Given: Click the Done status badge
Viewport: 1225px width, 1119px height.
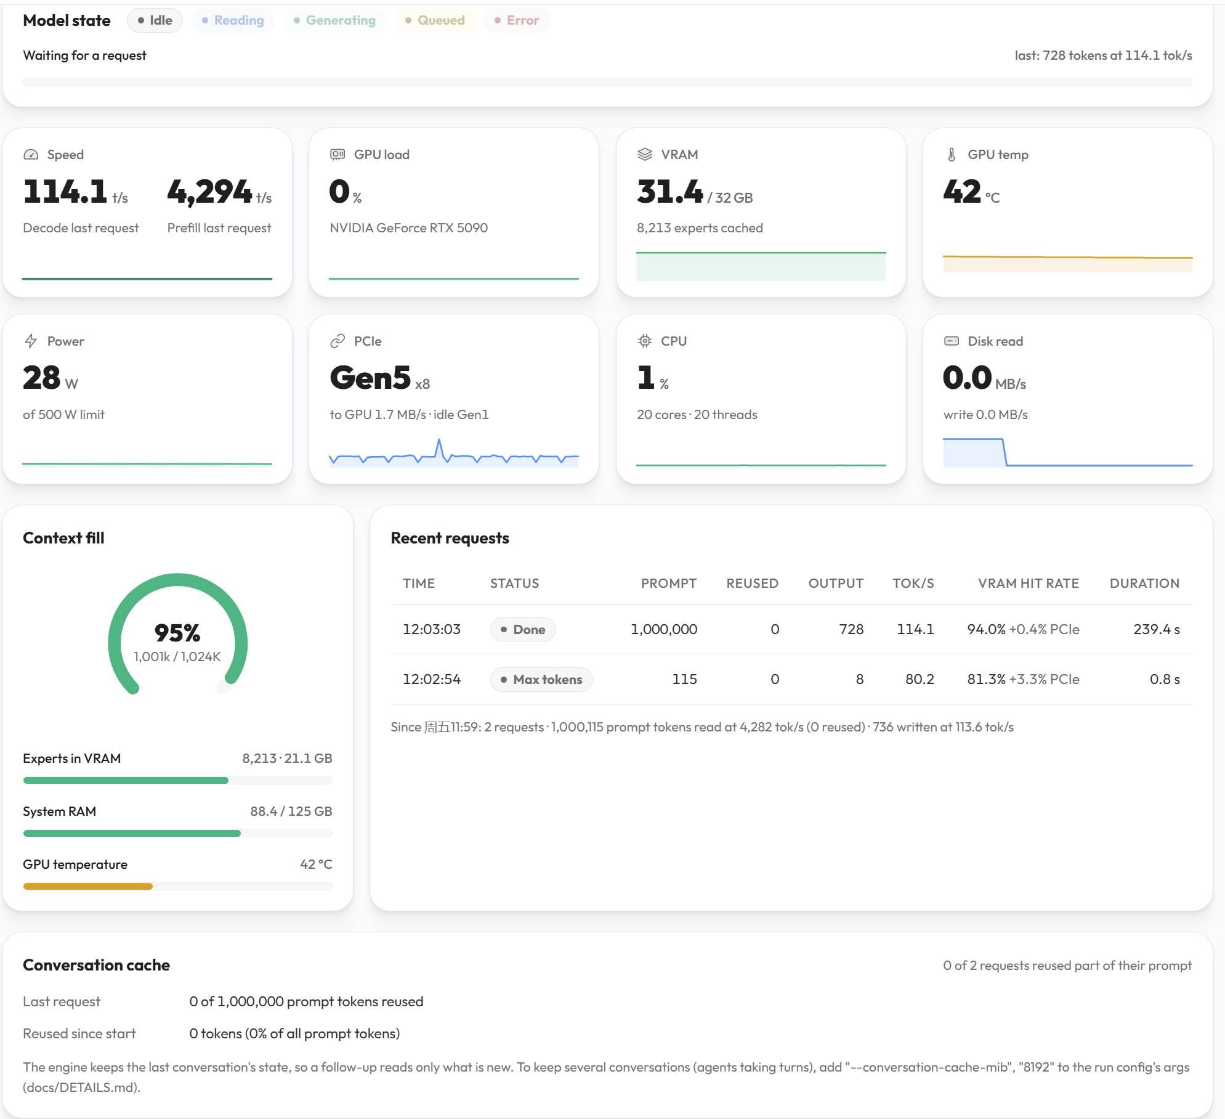Looking at the screenshot, I should coord(523,630).
